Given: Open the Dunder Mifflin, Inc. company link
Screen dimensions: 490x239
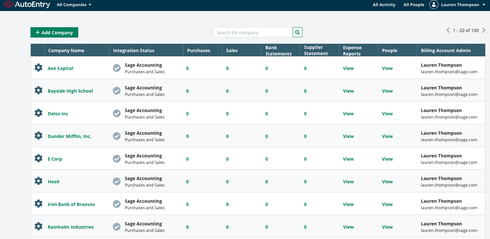Looking at the screenshot, I should [x=69, y=136].
